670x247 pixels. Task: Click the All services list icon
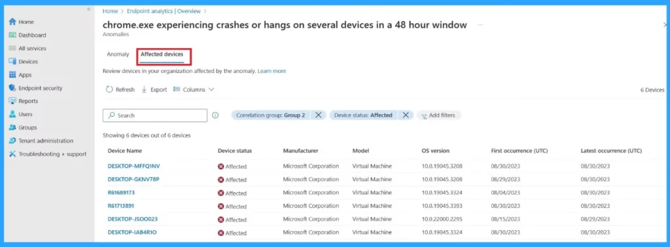click(12, 48)
